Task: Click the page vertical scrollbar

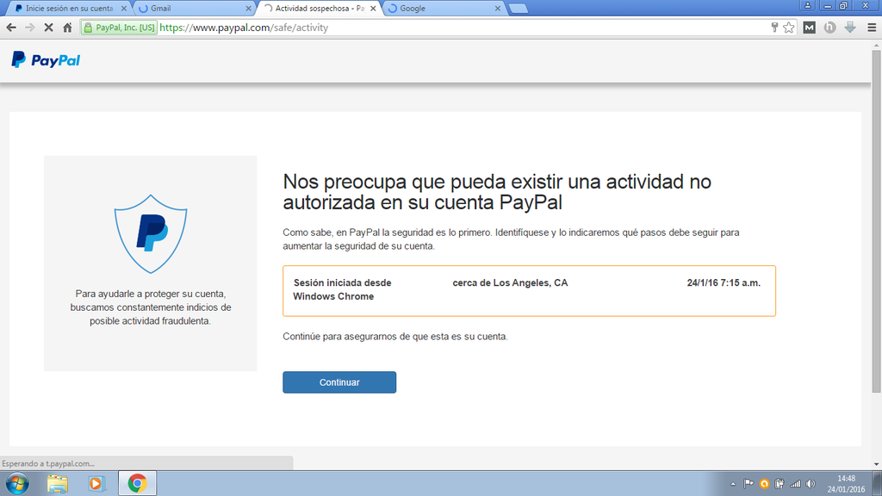Action: point(876,221)
